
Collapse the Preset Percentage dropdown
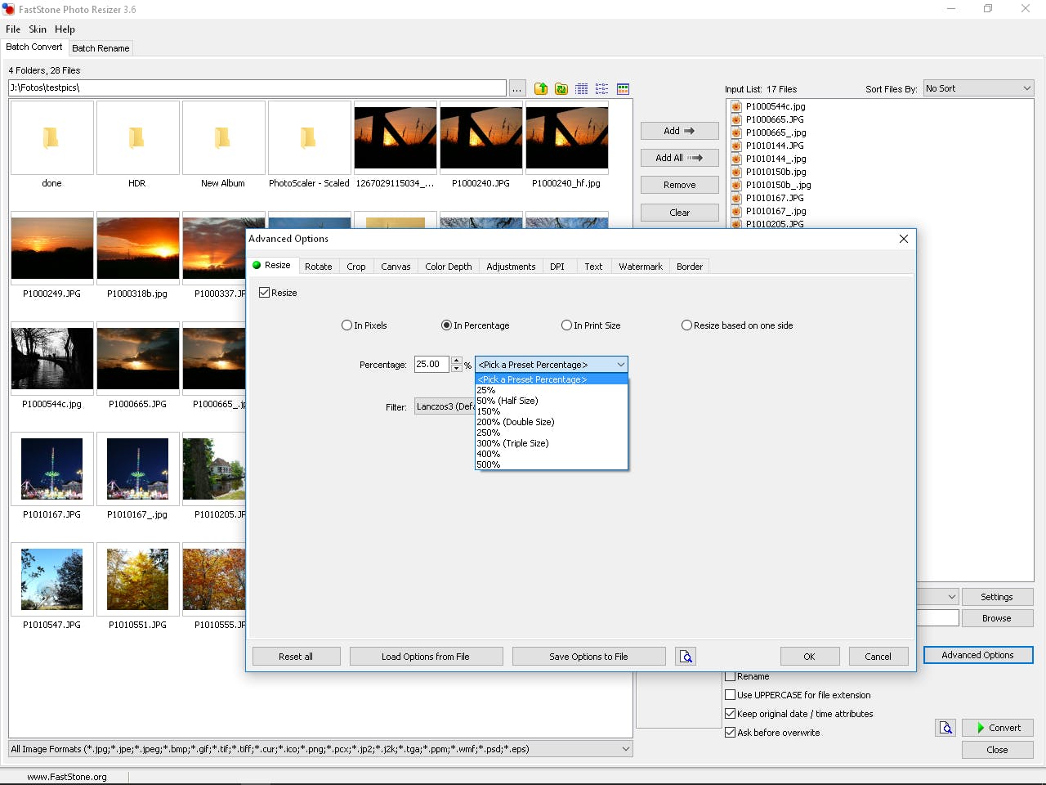[620, 365]
